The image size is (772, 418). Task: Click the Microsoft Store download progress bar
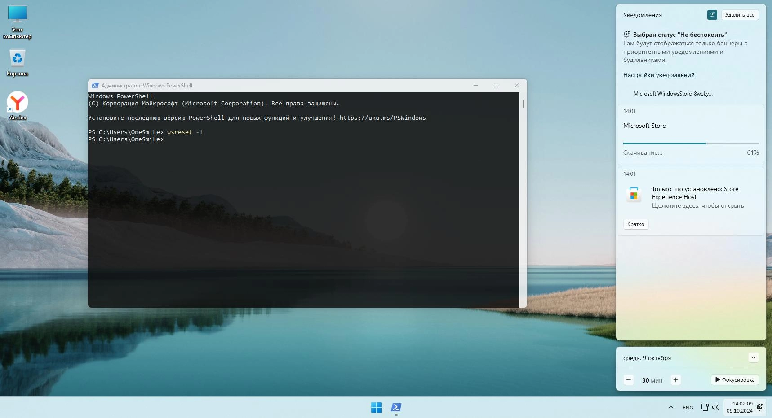pyautogui.click(x=691, y=144)
